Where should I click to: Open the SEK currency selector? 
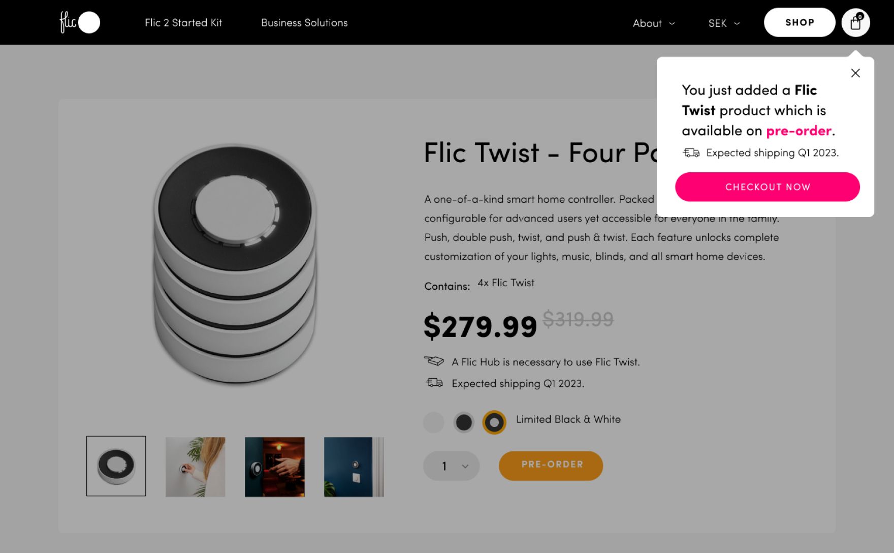click(x=722, y=23)
